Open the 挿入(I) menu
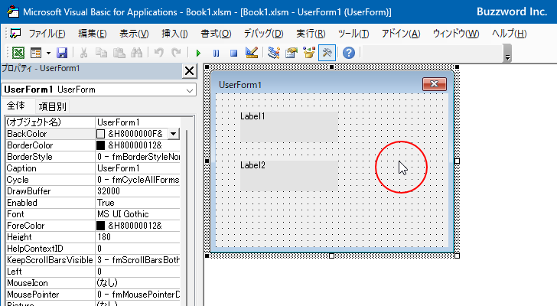The width and height of the screenshot is (557, 306). click(x=174, y=34)
